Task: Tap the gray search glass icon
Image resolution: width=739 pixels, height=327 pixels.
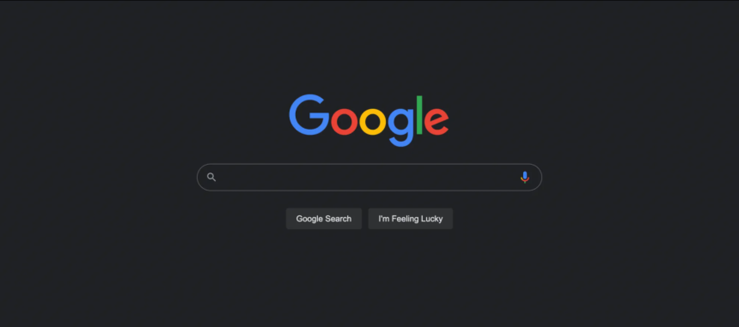Action: [211, 178]
